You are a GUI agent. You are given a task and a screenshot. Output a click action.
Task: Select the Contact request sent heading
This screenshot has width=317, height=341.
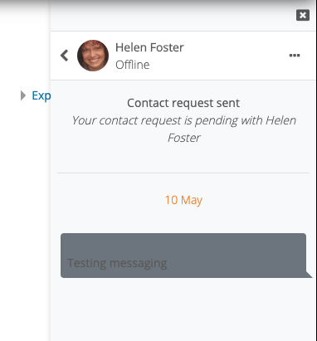tap(183, 103)
